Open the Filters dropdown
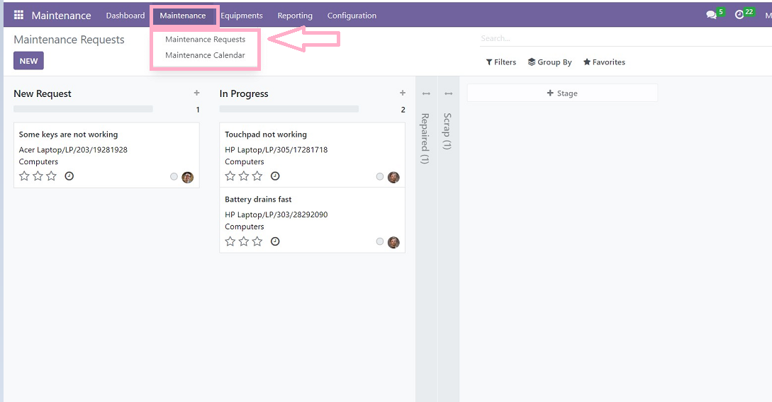 pos(501,62)
